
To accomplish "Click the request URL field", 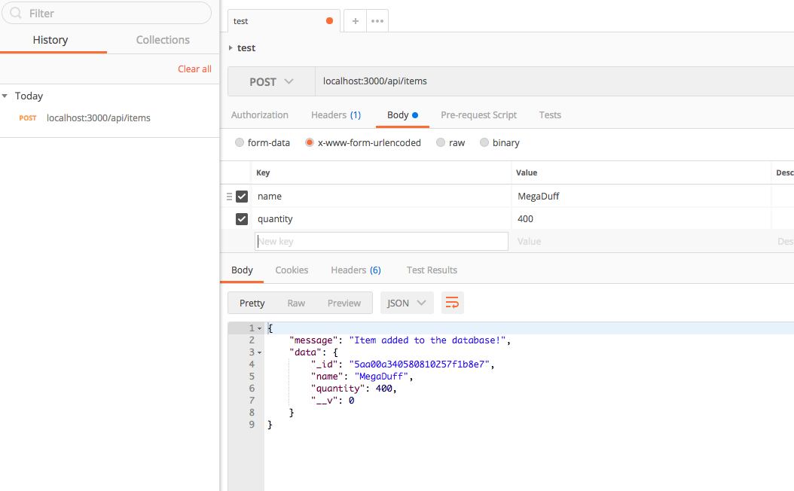I will coord(554,81).
